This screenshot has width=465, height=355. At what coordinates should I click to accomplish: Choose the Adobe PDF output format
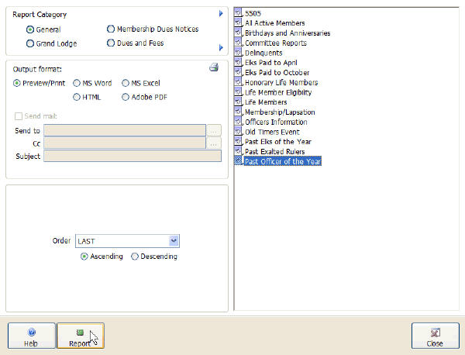pos(125,98)
